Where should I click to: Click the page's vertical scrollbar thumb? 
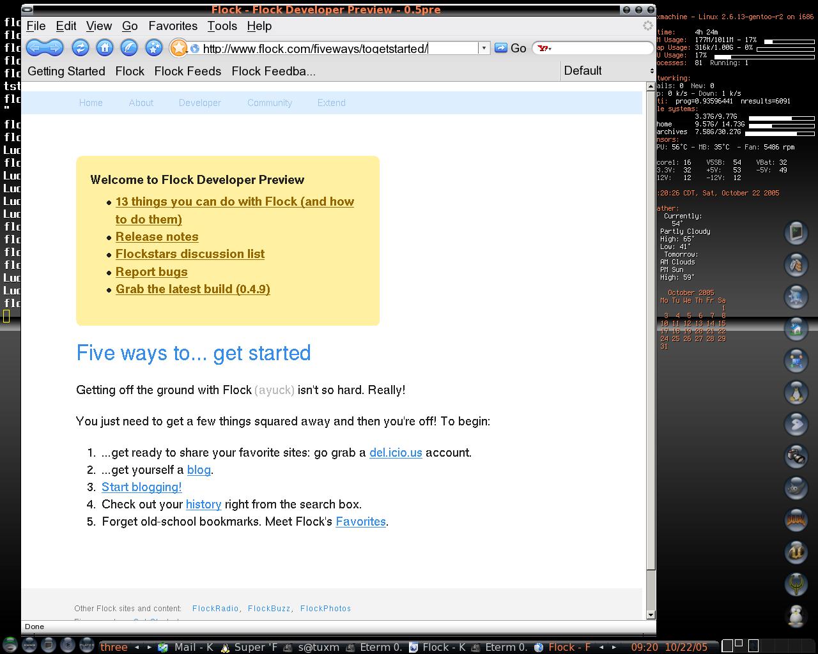click(651, 329)
